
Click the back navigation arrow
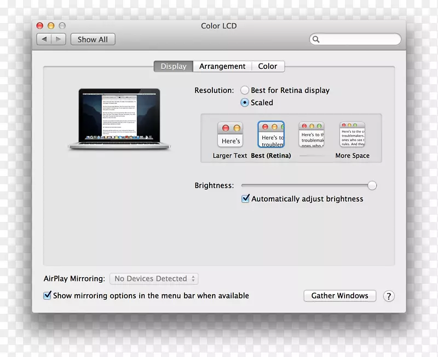tap(44, 39)
